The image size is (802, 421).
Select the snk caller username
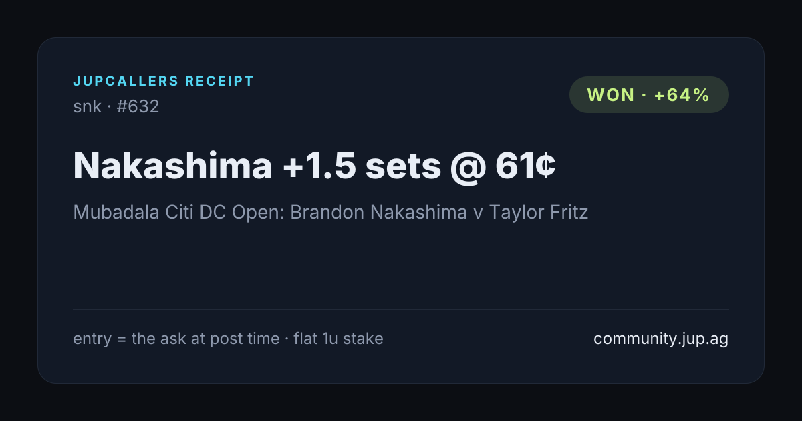tap(87, 106)
